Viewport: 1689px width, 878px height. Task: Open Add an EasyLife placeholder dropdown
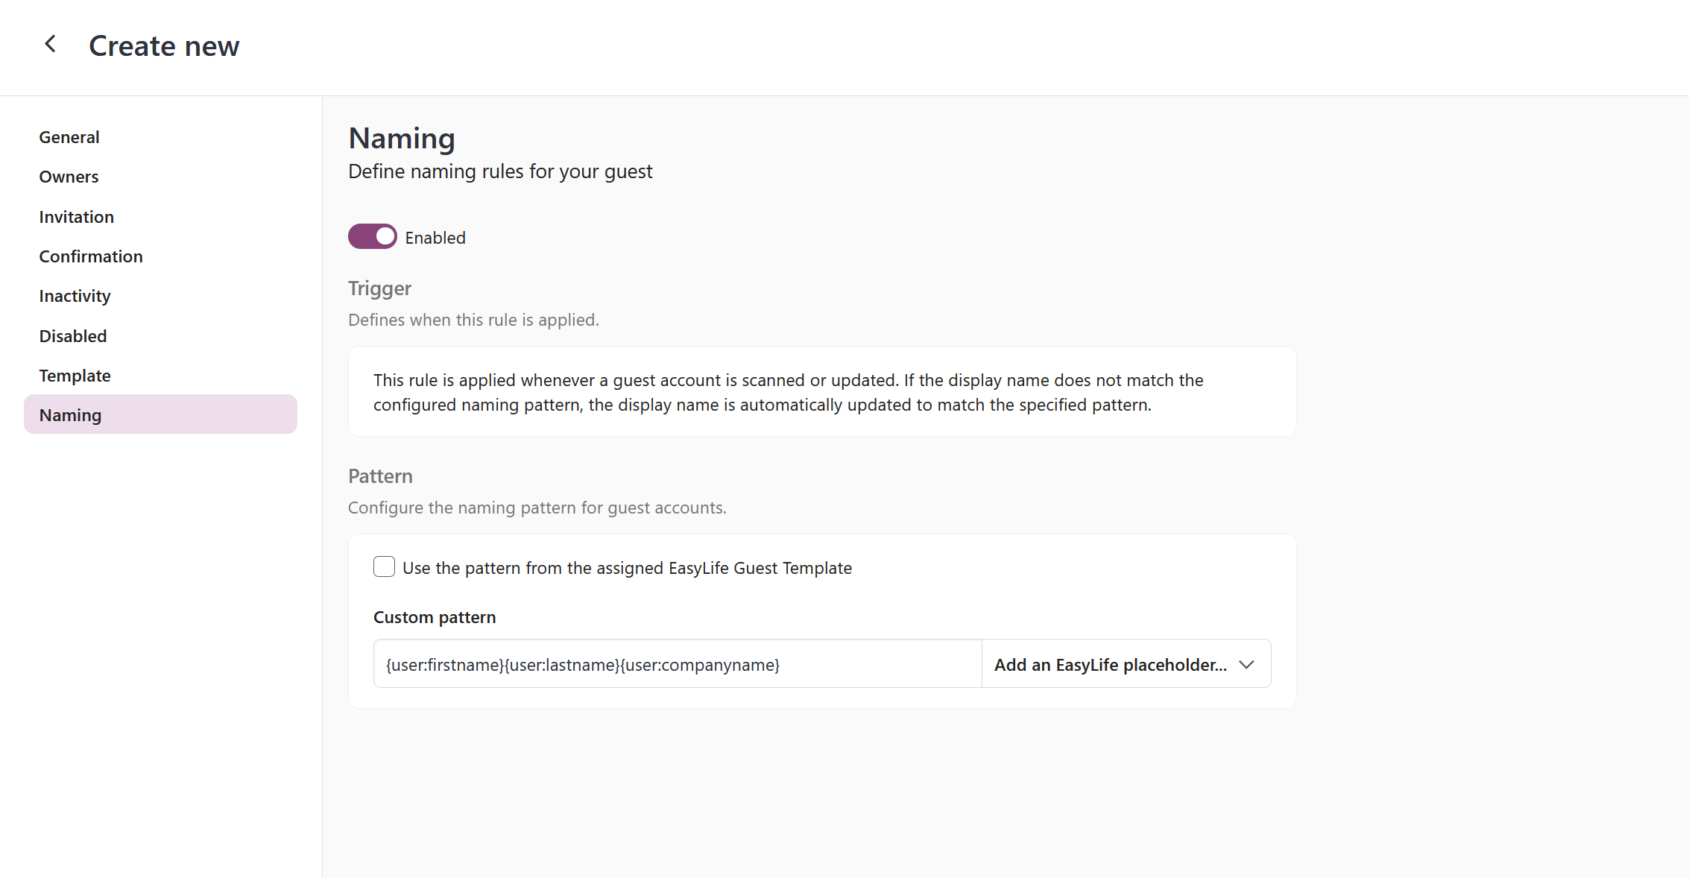click(x=1110, y=664)
